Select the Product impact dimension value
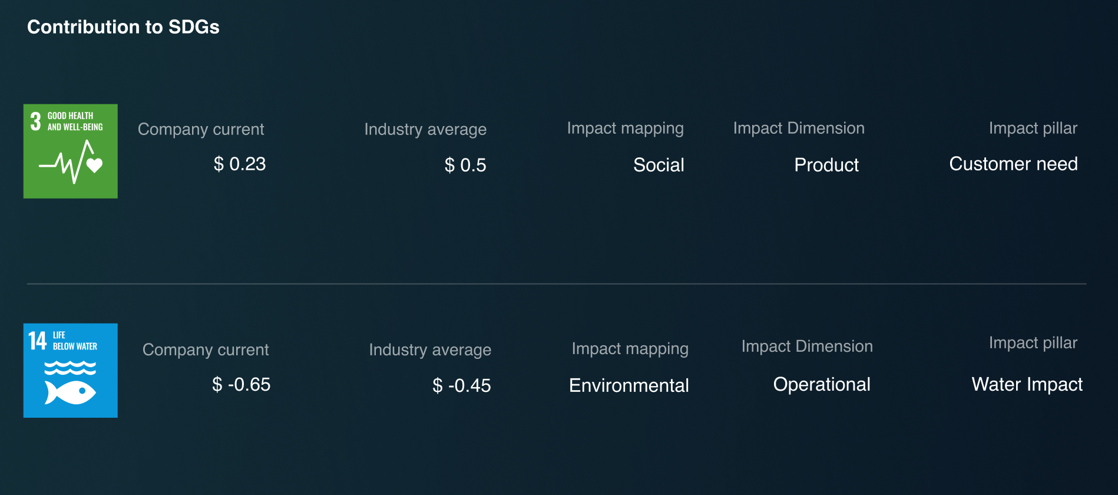 click(826, 165)
